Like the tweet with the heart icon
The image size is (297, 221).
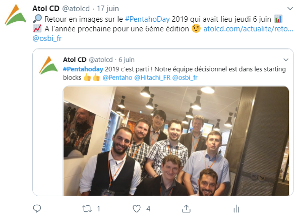pyautogui.click(x=137, y=209)
